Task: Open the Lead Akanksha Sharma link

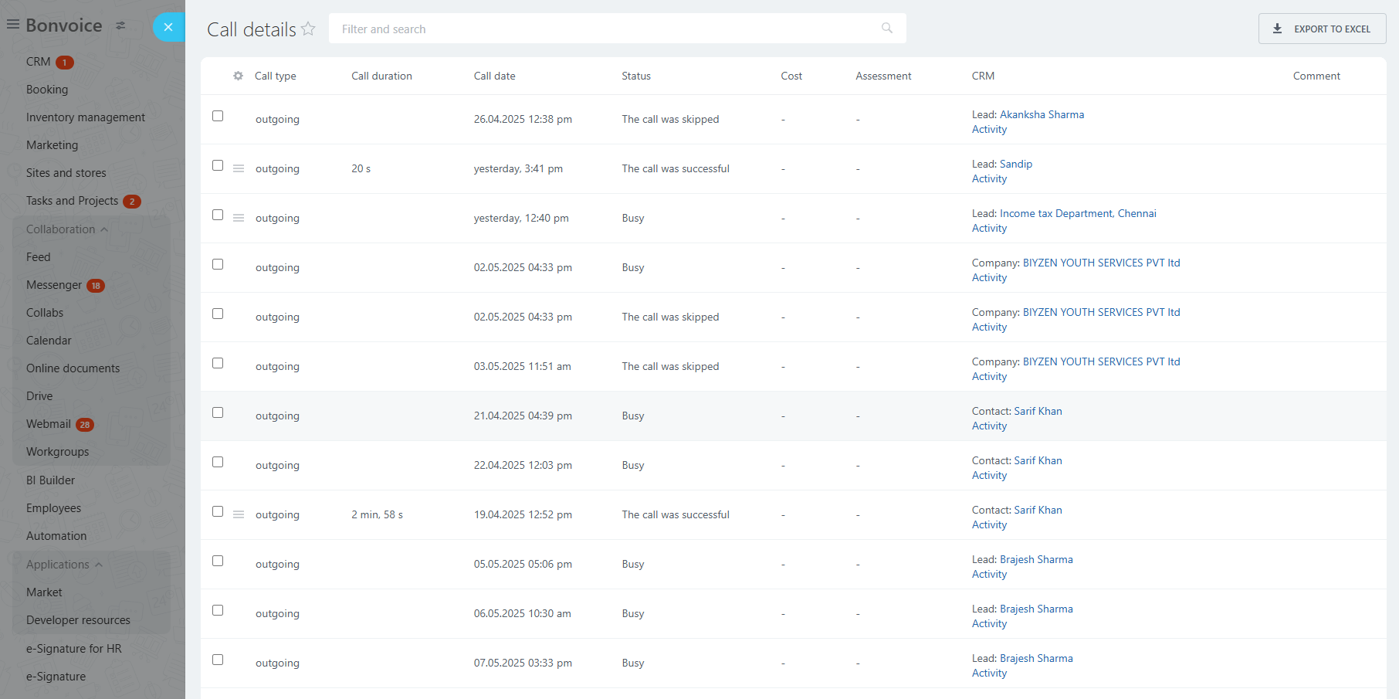Action: click(x=1041, y=114)
